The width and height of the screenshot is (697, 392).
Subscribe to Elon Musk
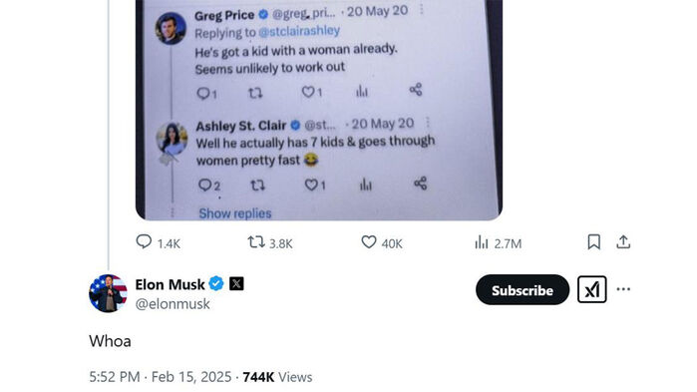[523, 290]
